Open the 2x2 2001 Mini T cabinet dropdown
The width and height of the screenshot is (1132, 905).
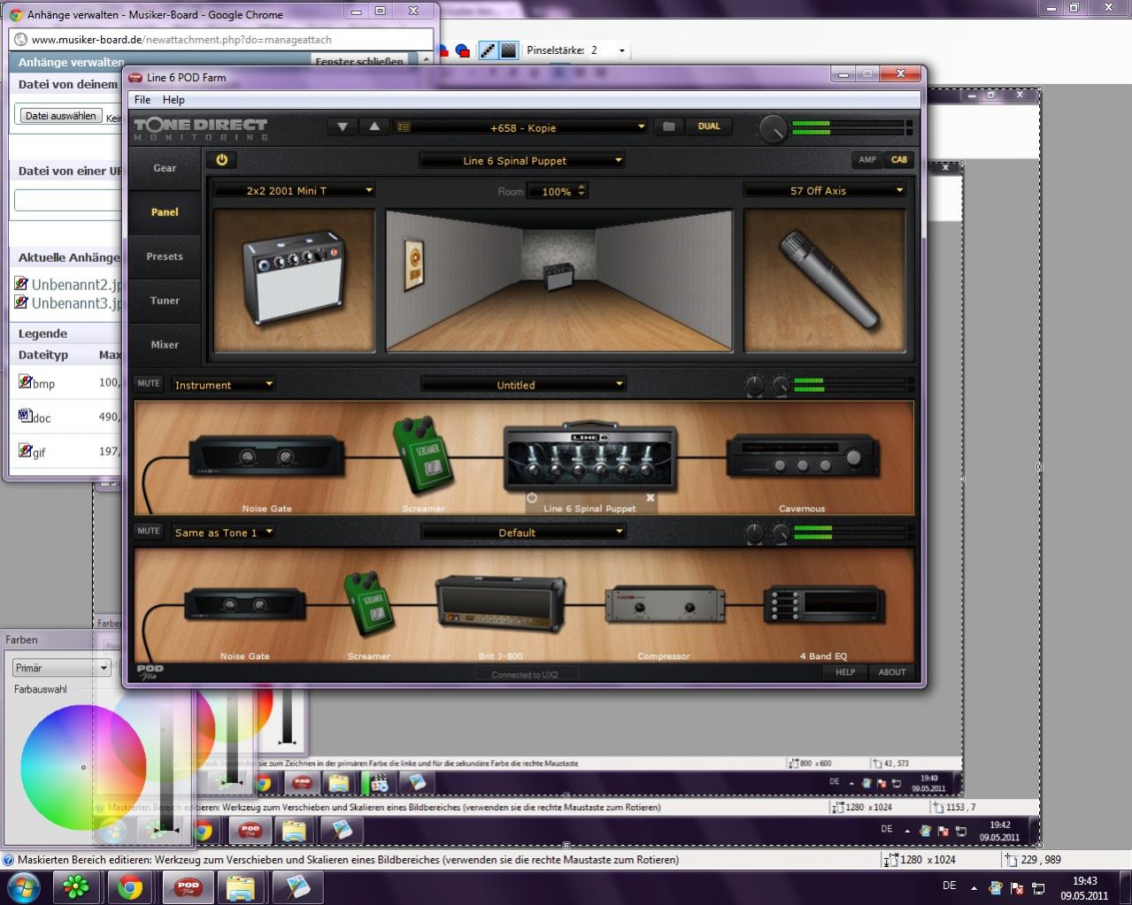click(295, 190)
